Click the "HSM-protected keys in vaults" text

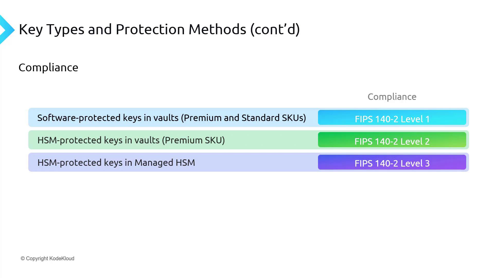pyautogui.click(x=98, y=140)
